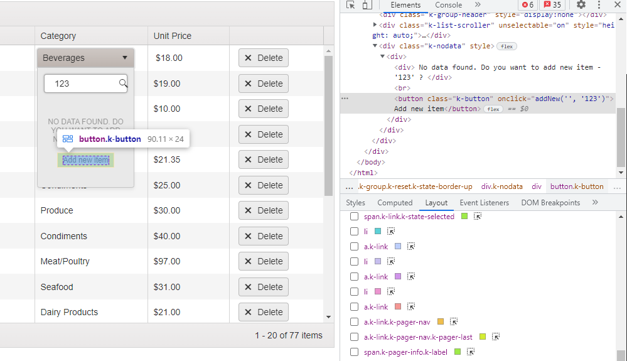Screen dimensions: 627x361
Task: Switch to the Elements tab
Action: [x=405, y=5]
